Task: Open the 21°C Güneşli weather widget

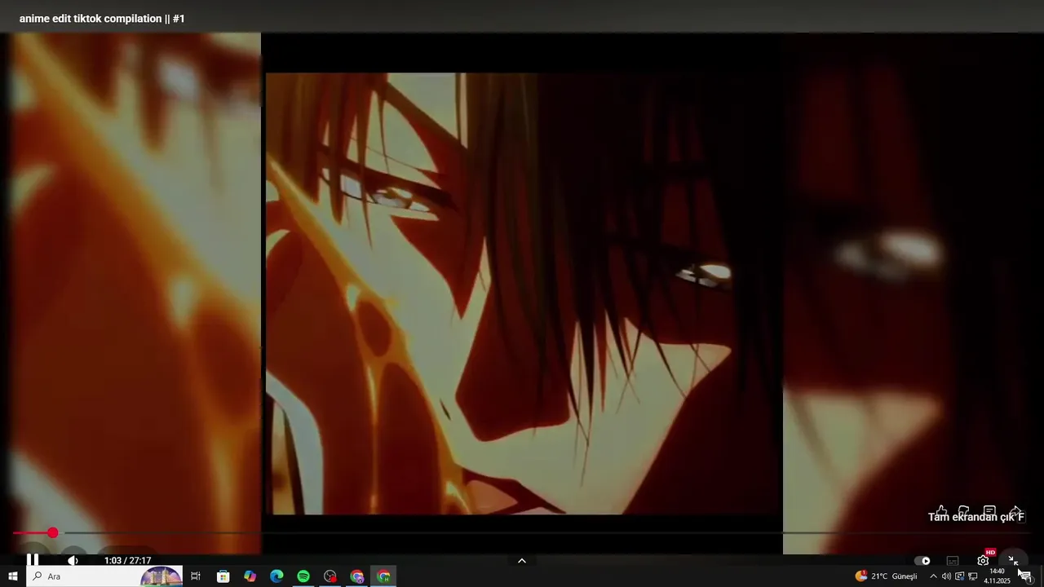Action: [x=887, y=576]
